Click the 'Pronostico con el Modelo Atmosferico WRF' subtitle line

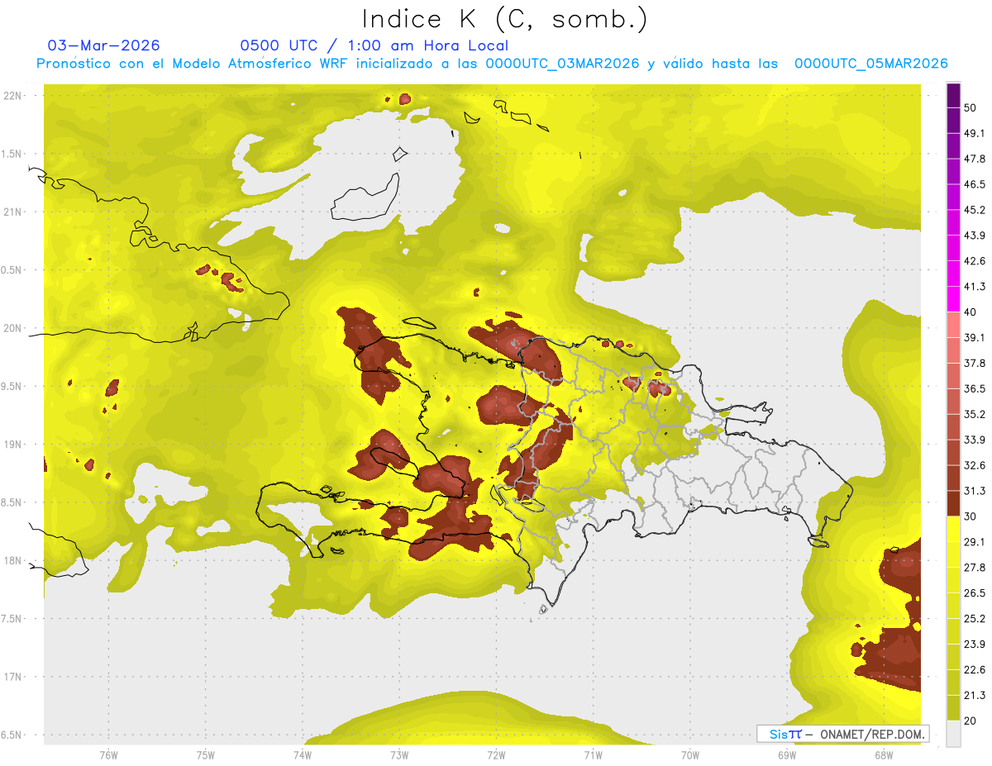point(492,64)
